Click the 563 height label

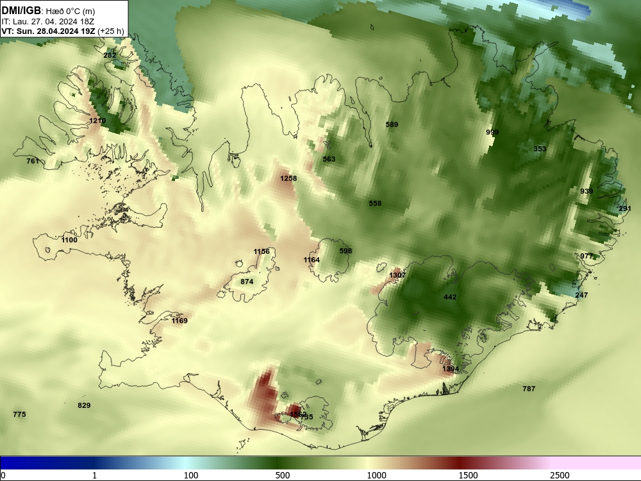[x=329, y=160]
